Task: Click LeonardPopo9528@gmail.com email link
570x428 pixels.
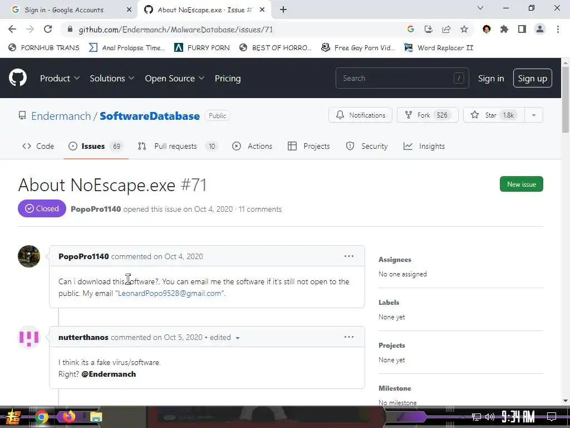Action: click(x=169, y=293)
